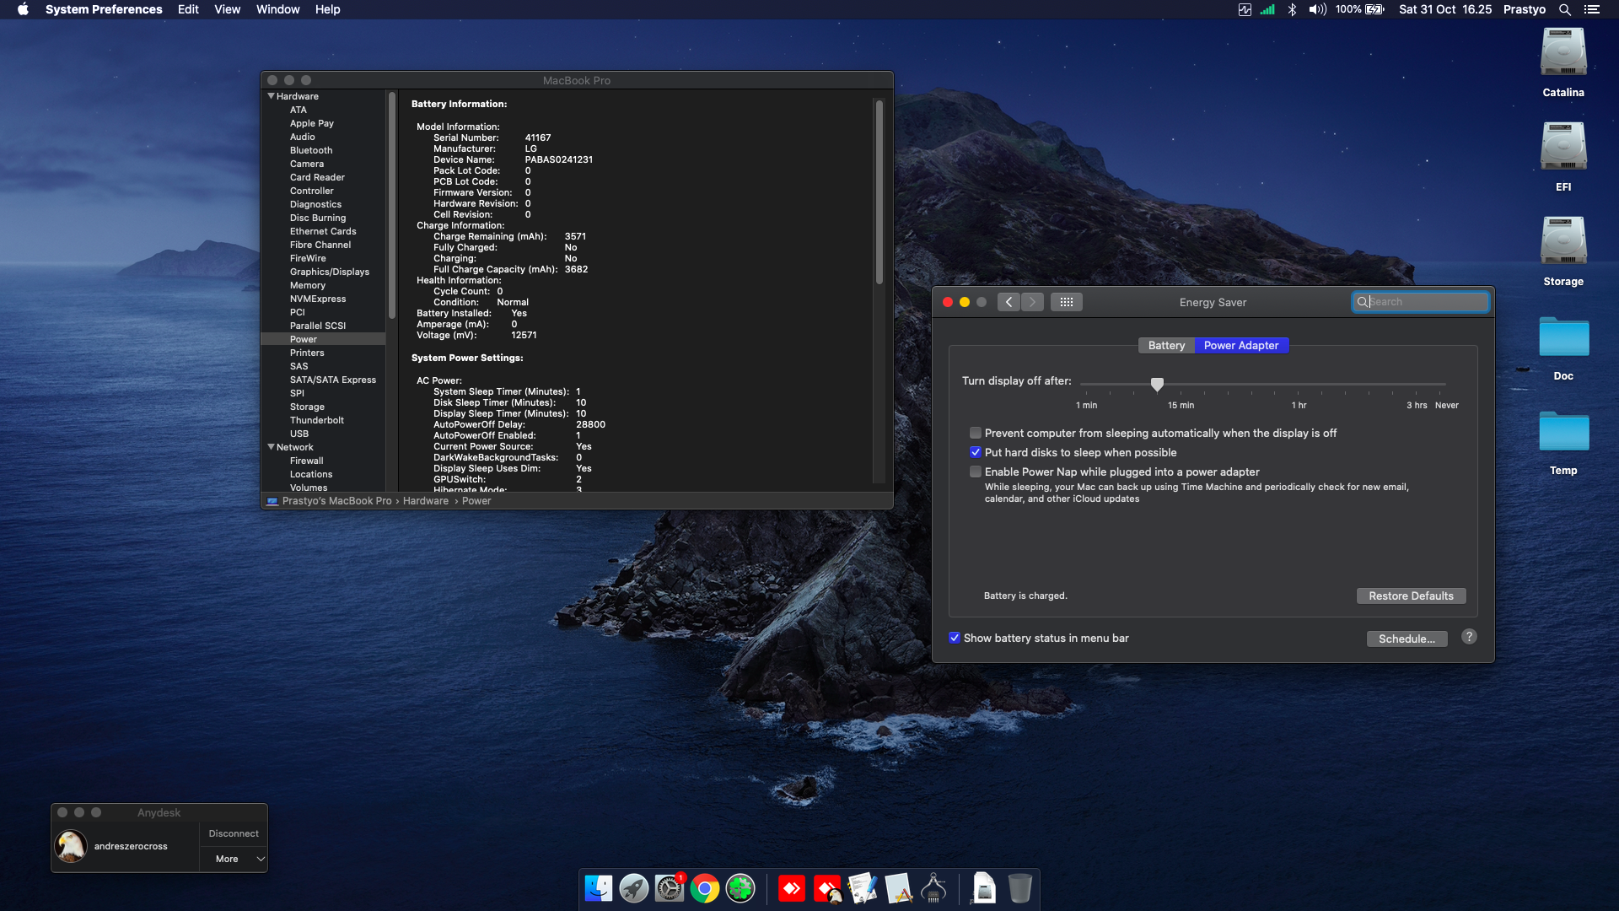This screenshot has width=1619, height=911.
Task: Open the Trash in the dock
Action: tap(1019, 888)
